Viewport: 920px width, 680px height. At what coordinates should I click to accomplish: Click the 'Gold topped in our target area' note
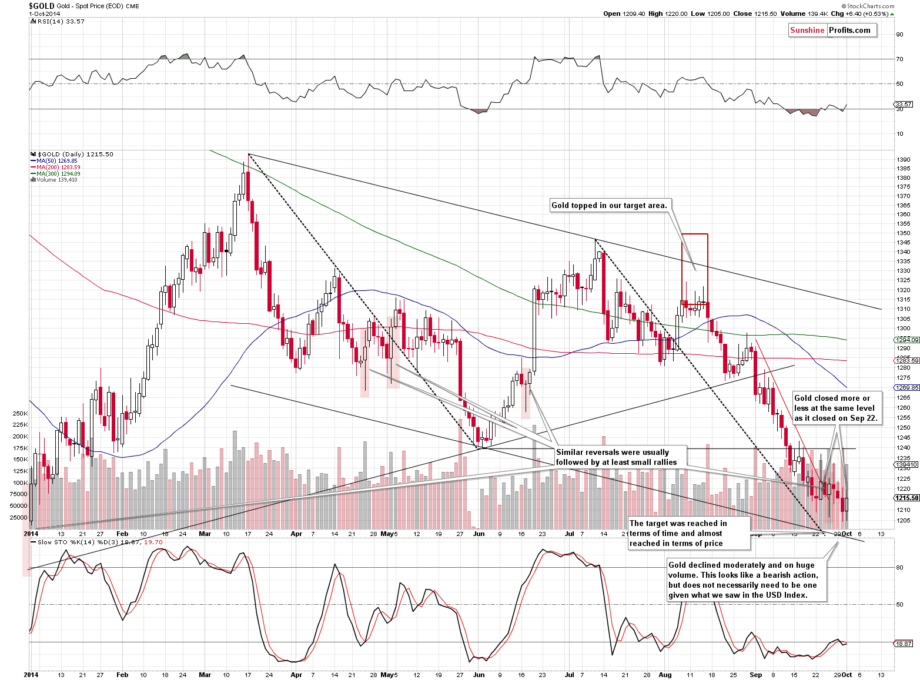point(610,205)
